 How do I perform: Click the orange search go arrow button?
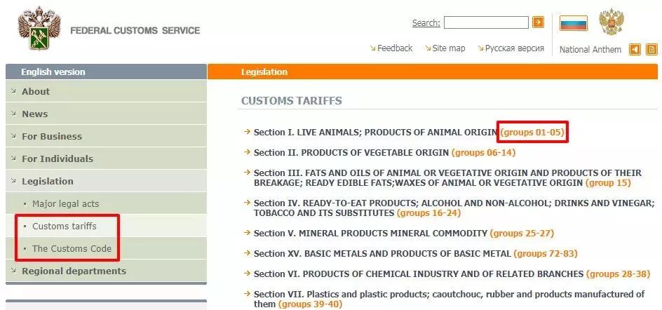pyautogui.click(x=538, y=22)
